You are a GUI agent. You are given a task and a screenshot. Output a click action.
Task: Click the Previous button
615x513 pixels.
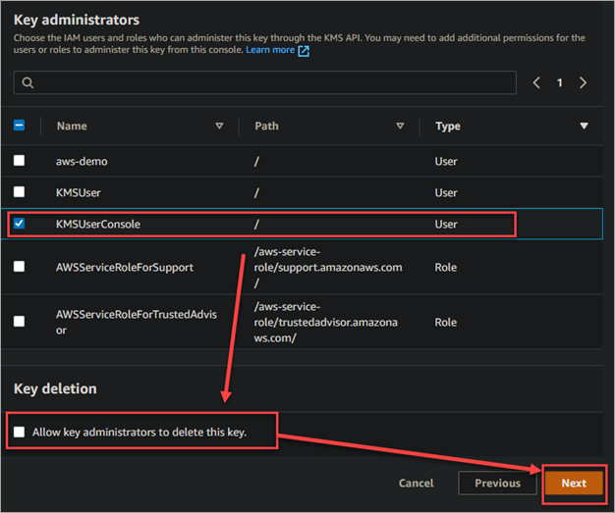pos(497,484)
